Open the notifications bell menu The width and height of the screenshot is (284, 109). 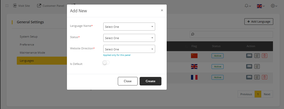click(248, 6)
